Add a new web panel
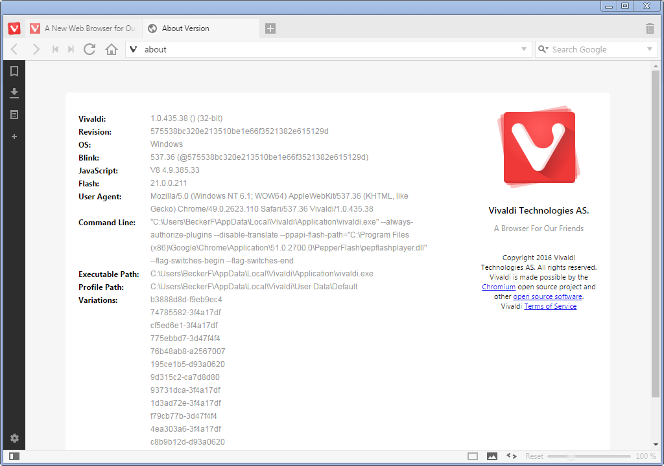The height and width of the screenshot is (466, 664). pyautogui.click(x=14, y=137)
